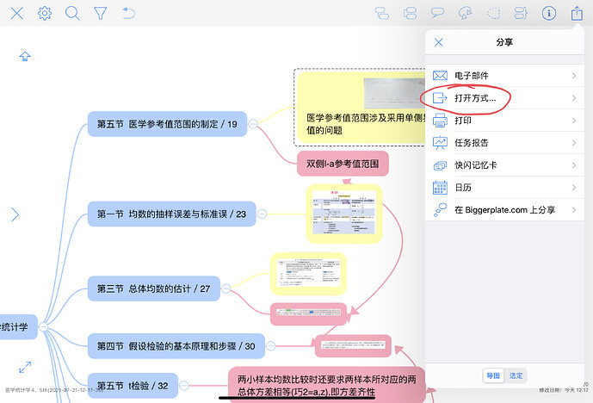
Task: Share on Biggerplate.com
Action: coord(505,210)
